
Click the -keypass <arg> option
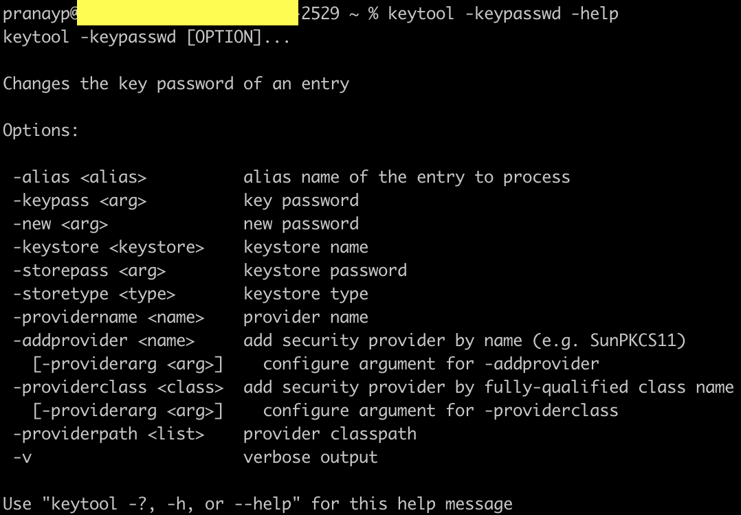[80, 201]
